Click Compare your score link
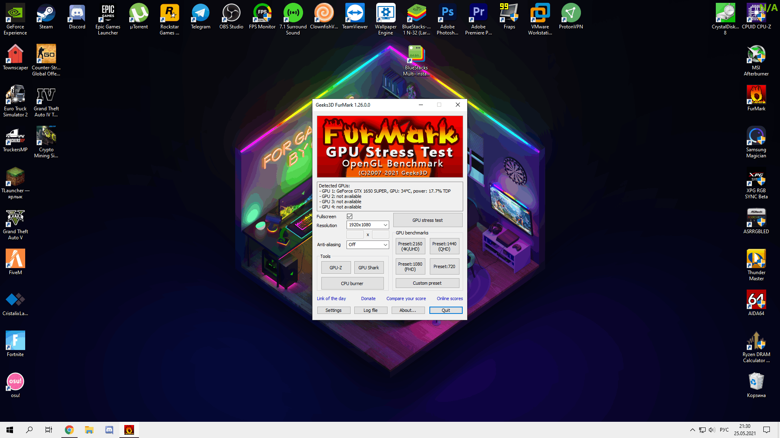This screenshot has width=780, height=438. 406,298
